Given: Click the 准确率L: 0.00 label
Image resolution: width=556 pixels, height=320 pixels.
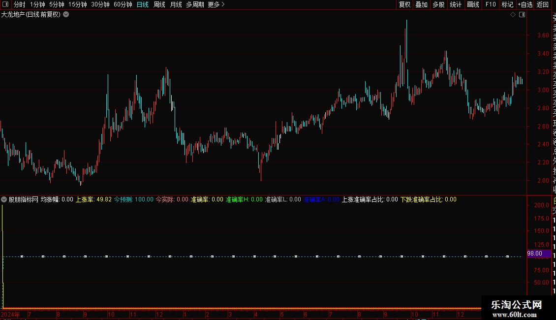Looking at the screenshot, I should (283, 199).
